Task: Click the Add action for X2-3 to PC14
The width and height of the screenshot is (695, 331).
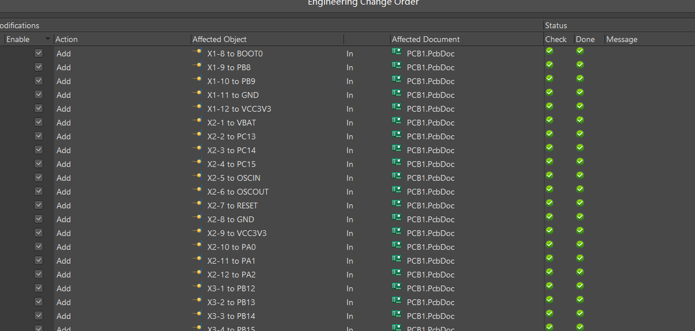Action: [63, 150]
